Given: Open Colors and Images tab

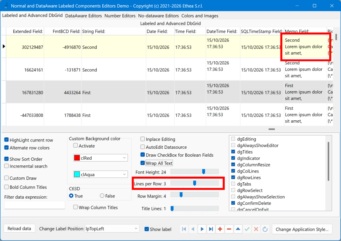Looking at the screenshot, I should 200,16.
